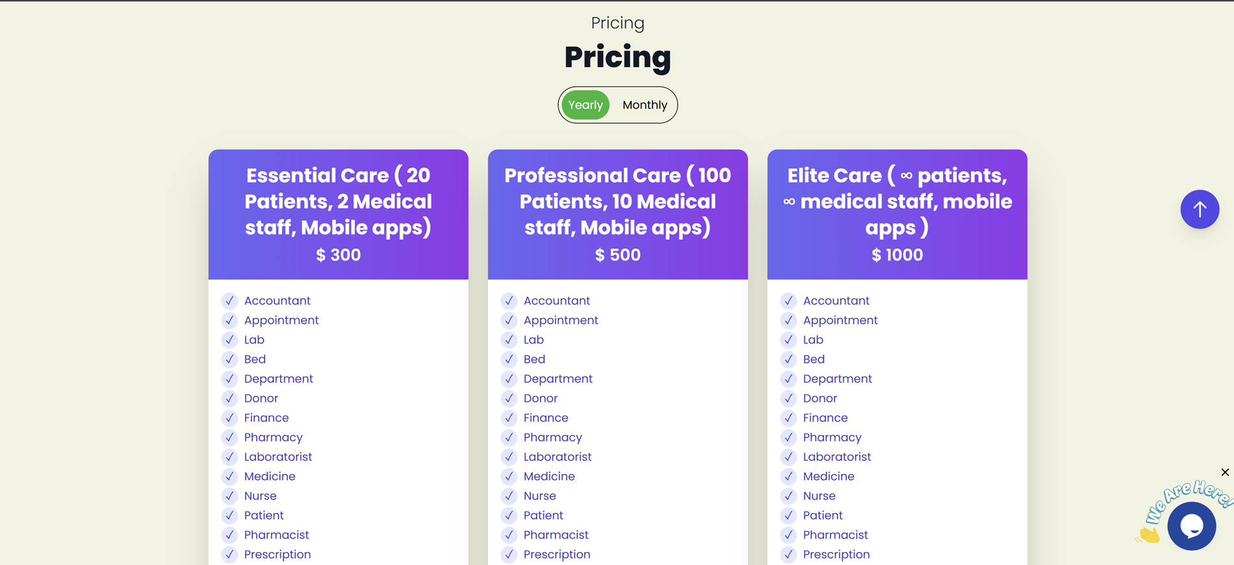Click the $ 1000 price of Elite Care
Image resolution: width=1234 pixels, height=565 pixels.
(x=897, y=255)
